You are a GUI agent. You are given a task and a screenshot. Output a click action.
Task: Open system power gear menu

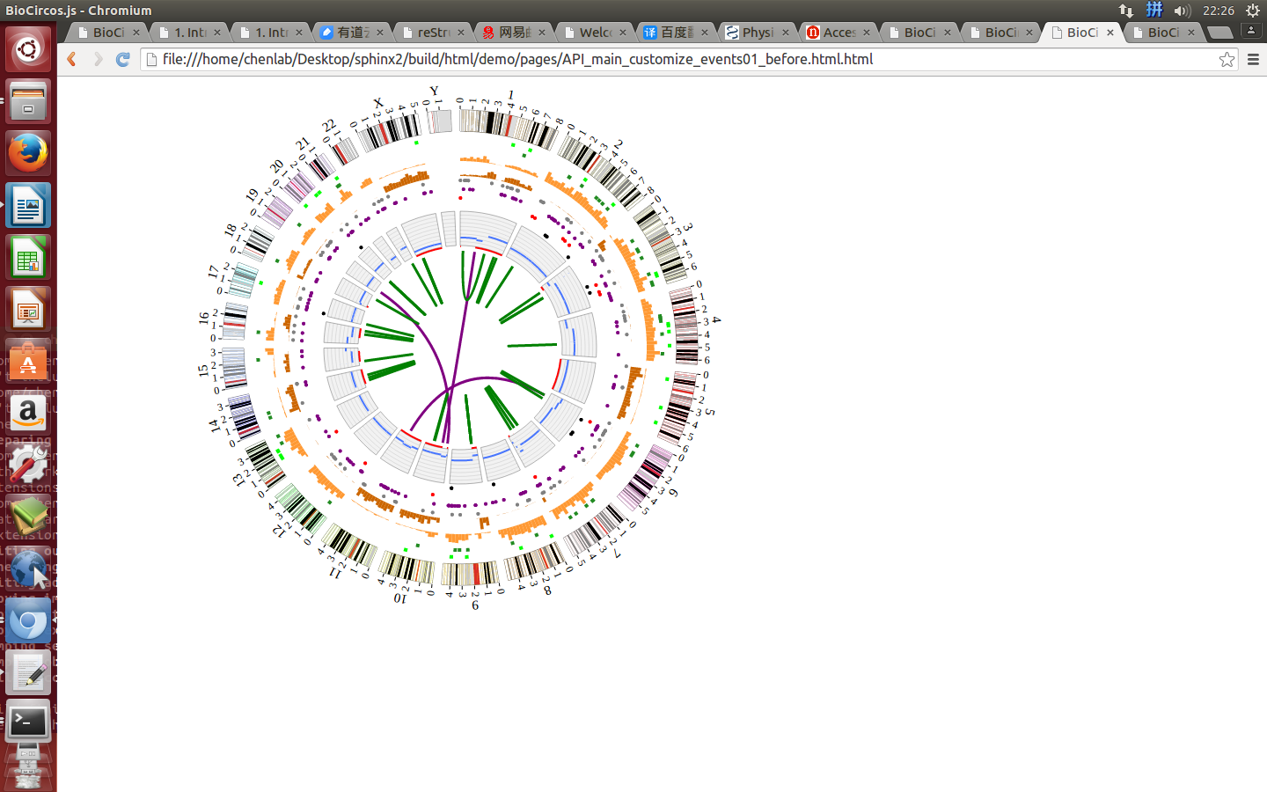click(x=1253, y=11)
